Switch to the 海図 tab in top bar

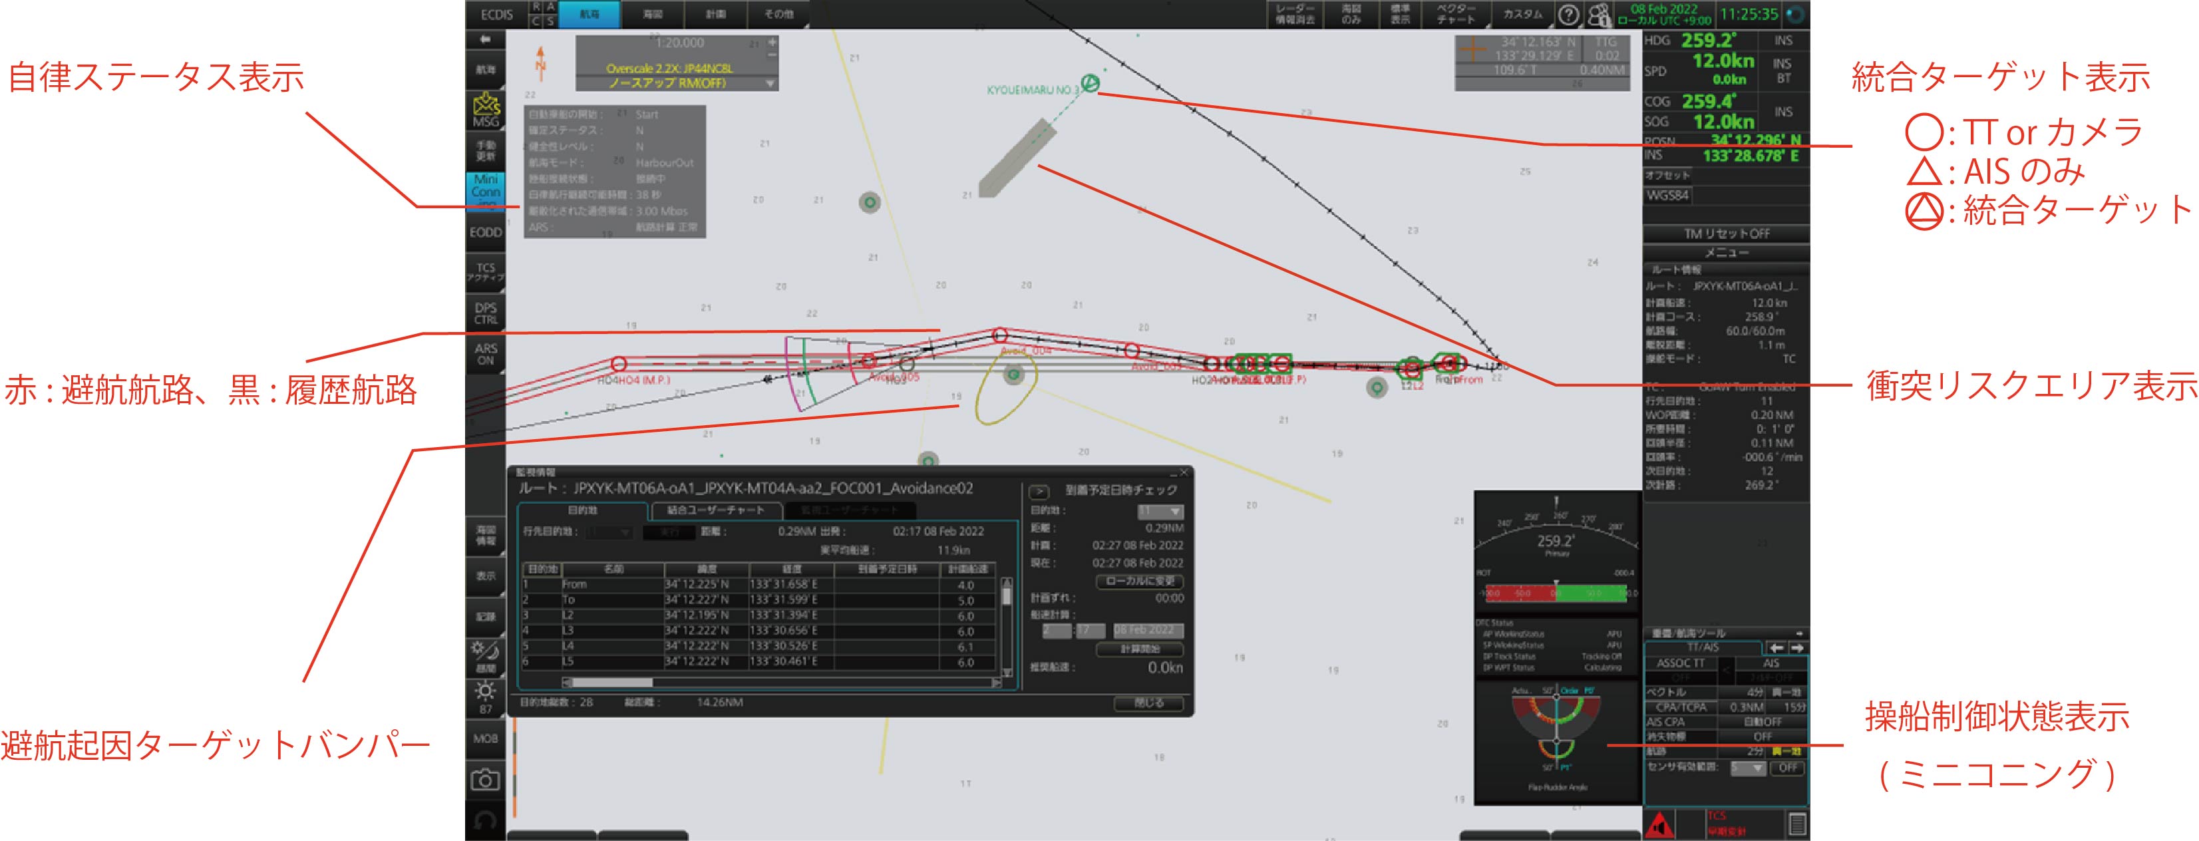click(x=652, y=15)
